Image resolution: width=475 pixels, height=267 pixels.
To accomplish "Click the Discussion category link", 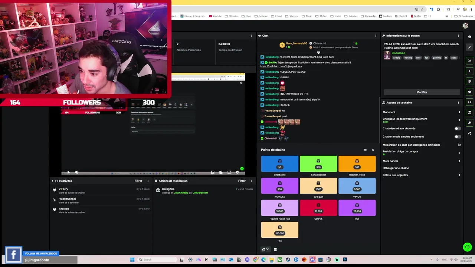I will pyautogui.click(x=398, y=53).
